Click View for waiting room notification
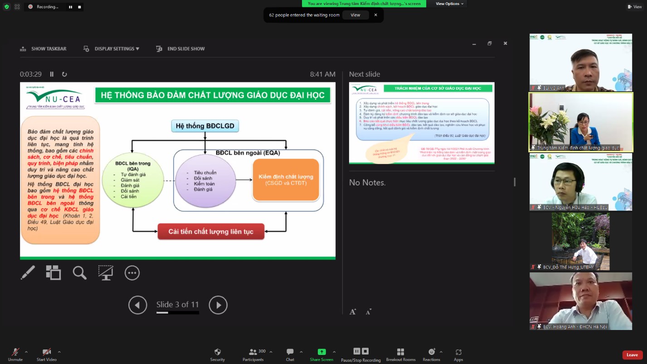647x364 pixels. coord(355,15)
